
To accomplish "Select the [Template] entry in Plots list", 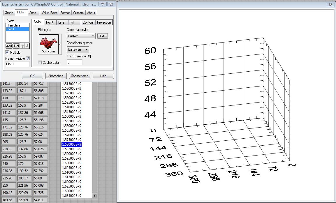I will [14, 25].
